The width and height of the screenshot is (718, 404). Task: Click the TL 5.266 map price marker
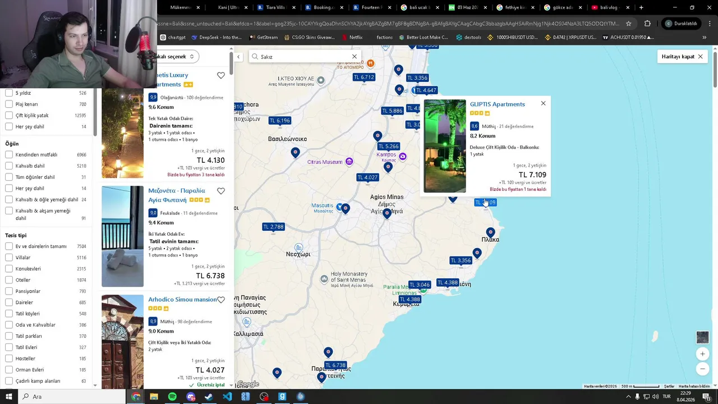click(388, 146)
